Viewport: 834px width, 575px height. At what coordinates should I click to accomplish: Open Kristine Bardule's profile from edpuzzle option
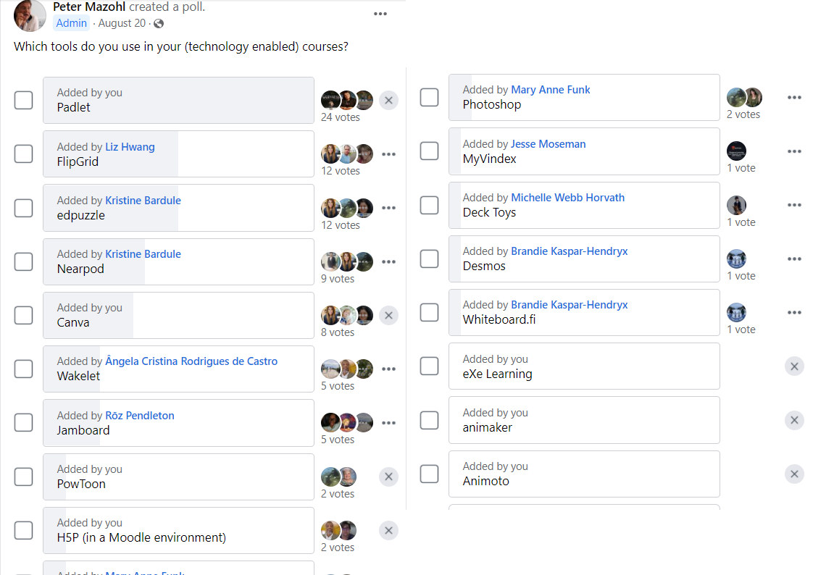click(143, 201)
